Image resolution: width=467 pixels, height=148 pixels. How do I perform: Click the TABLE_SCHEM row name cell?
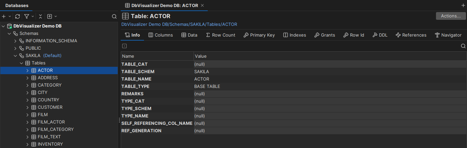157,71
